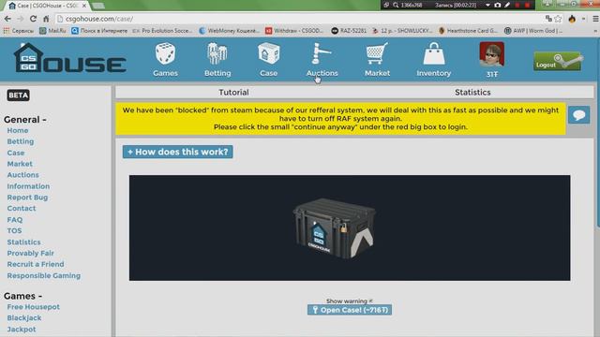600x337 pixels.
Task: Open a new browser tab
Action: [98, 6]
